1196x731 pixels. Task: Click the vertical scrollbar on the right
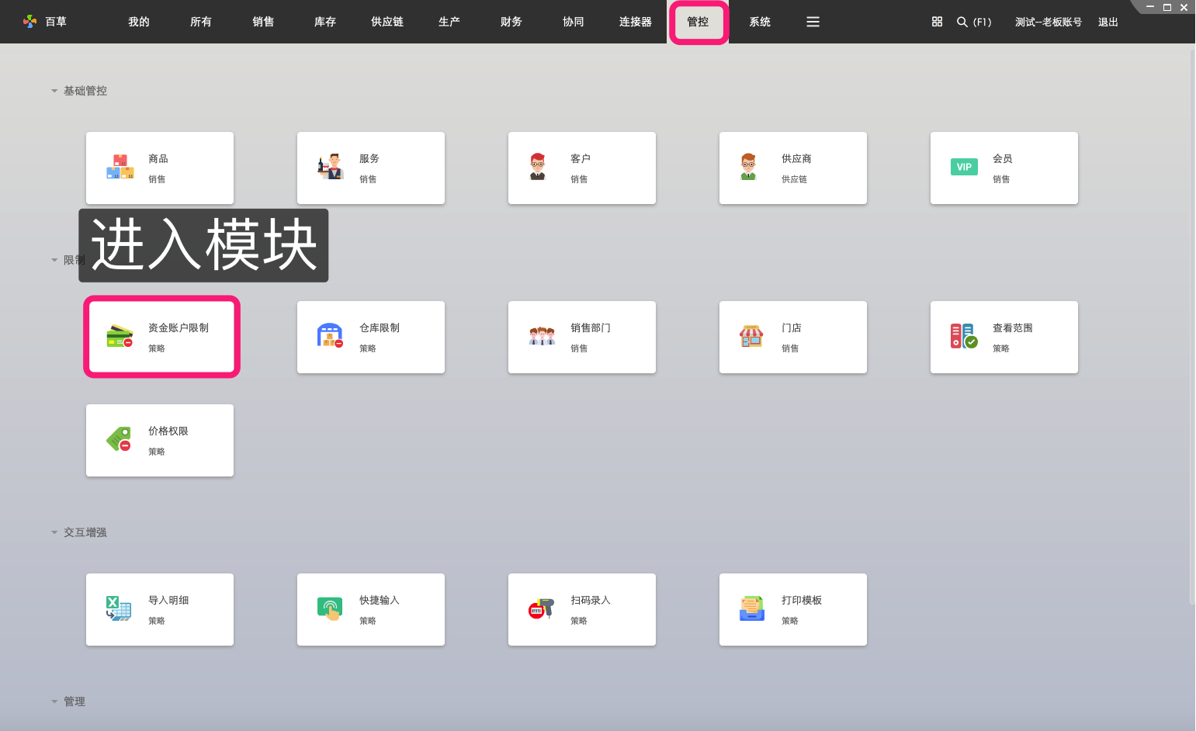click(x=1192, y=326)
